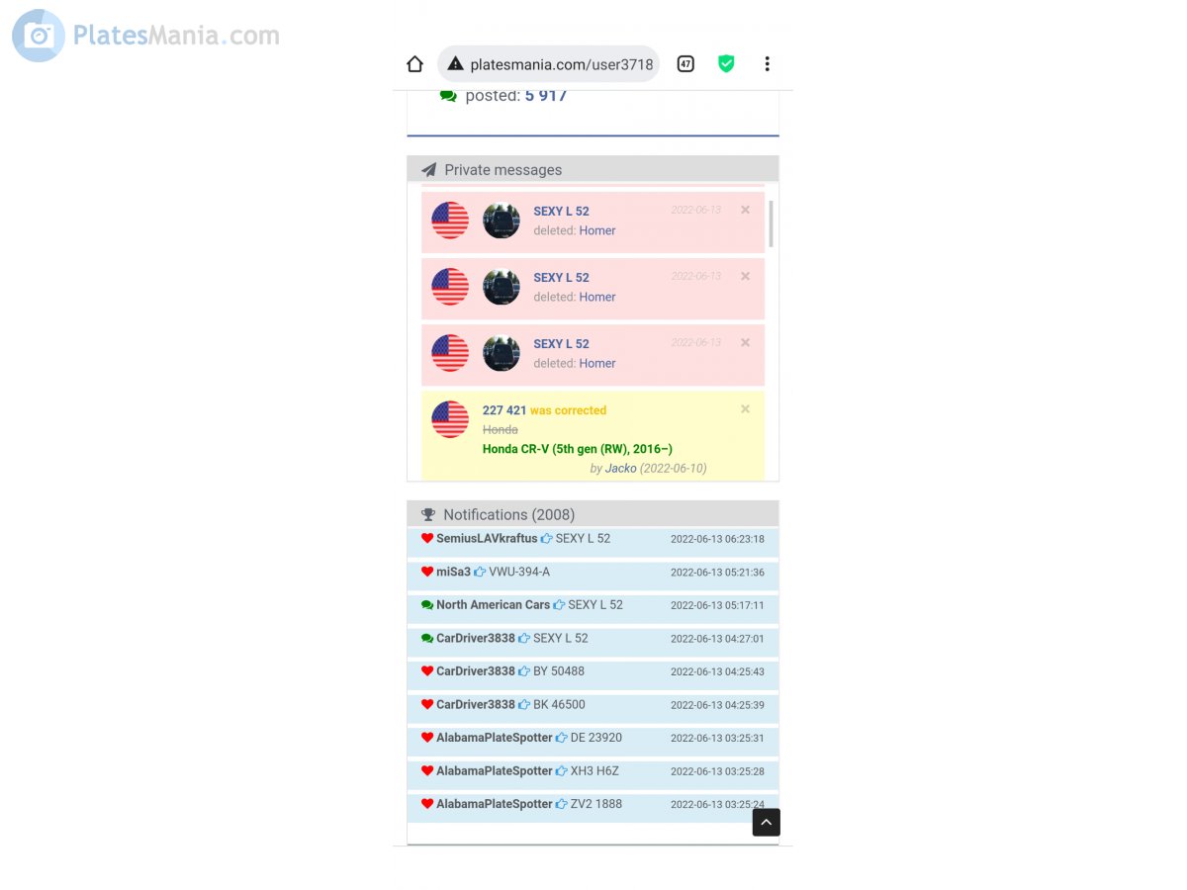Tap the not-secure warning triangle icon
This screenshot has height=890, width=1187.
[455, 64]
